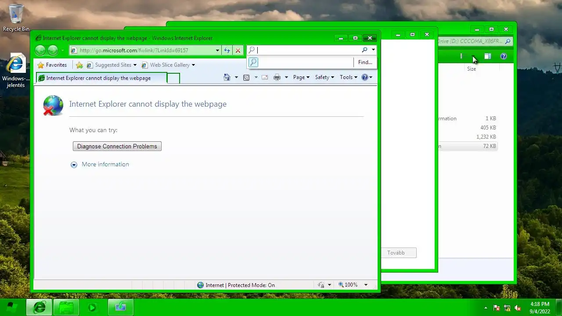Show hidden tray icons arrow
The image size is (562, 316).
coord(486,308)
